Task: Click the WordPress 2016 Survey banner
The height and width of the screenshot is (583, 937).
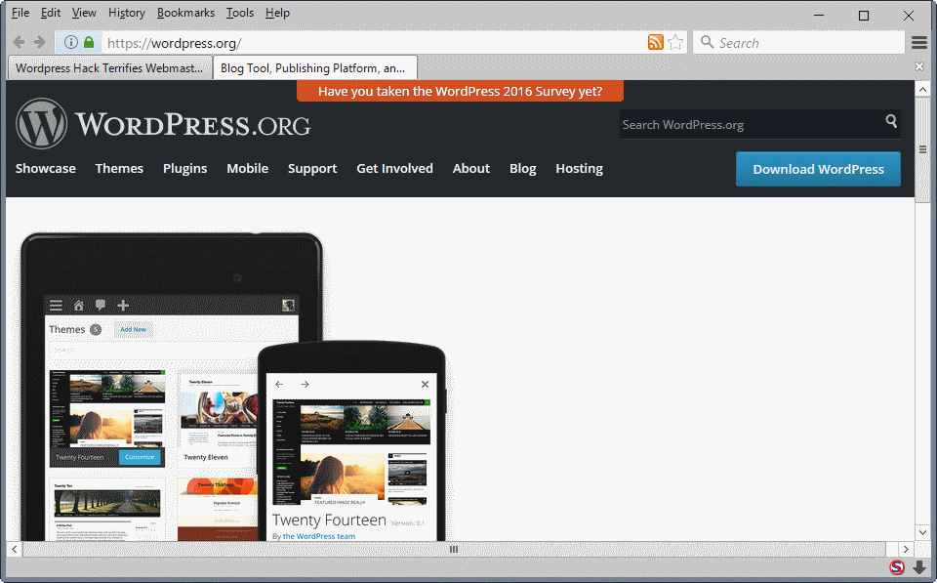Action: pyautogui.click(x=460, y=92)
